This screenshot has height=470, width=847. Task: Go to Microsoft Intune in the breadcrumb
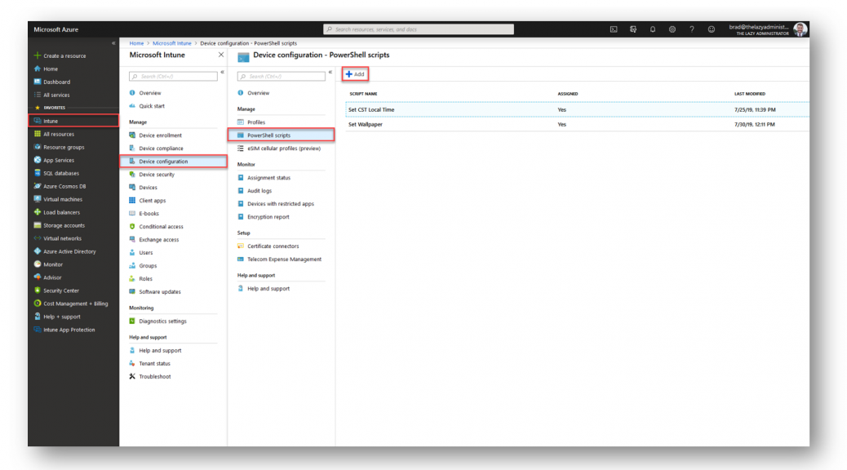[x=172, y=43]
